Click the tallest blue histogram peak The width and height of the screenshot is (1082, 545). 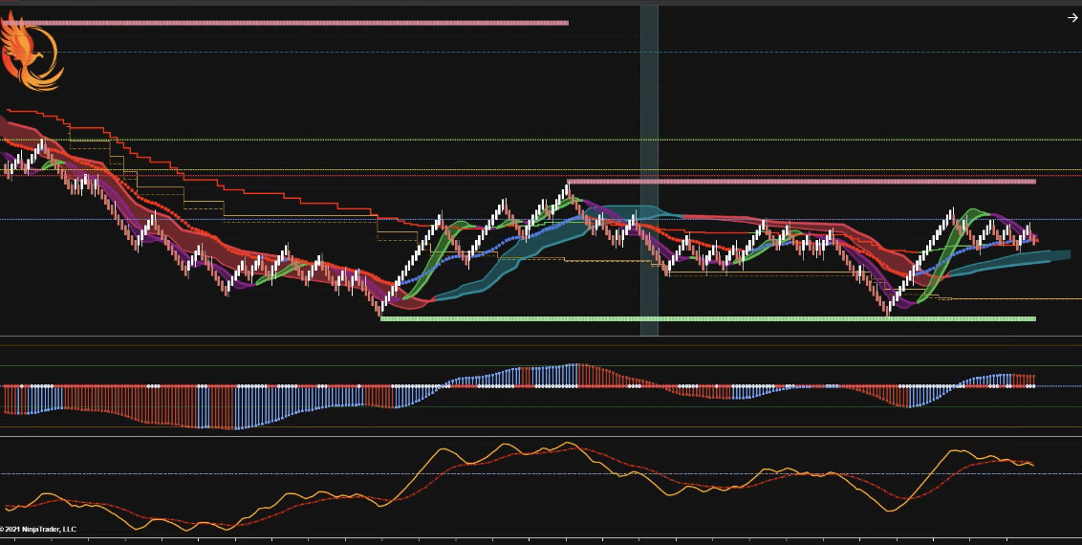coord(574,374)
